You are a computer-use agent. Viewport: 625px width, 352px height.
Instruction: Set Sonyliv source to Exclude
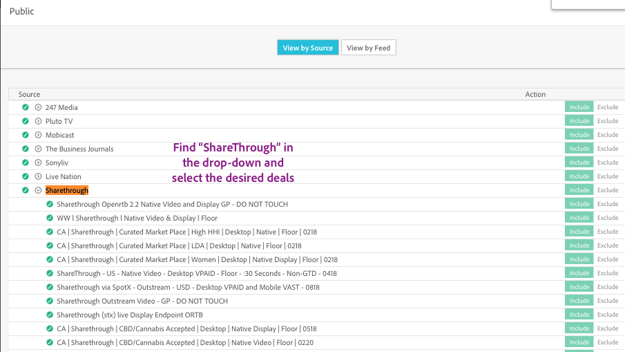click(x=608, y=163)
